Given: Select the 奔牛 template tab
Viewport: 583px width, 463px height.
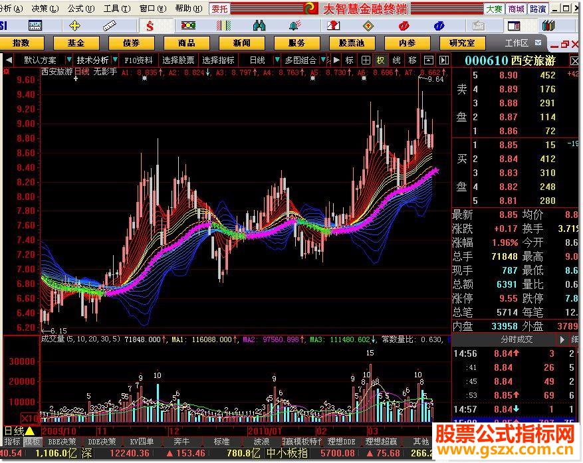Looking at the screenshot, I should point(181,442).
